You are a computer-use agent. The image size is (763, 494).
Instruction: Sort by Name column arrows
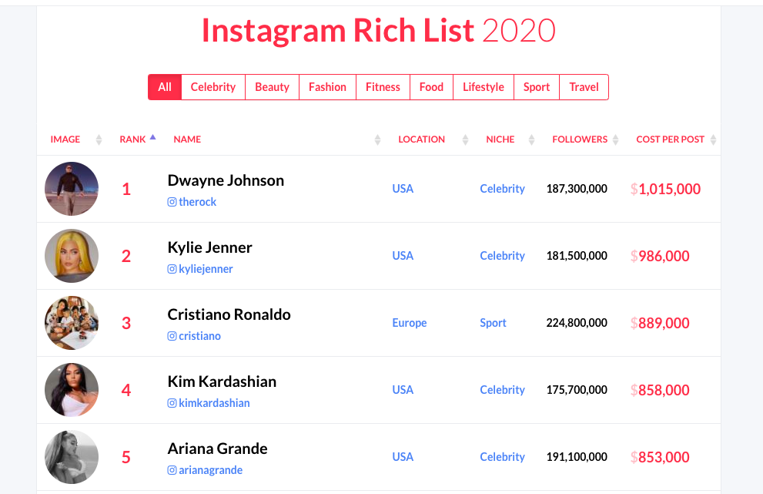coord(377,139)
